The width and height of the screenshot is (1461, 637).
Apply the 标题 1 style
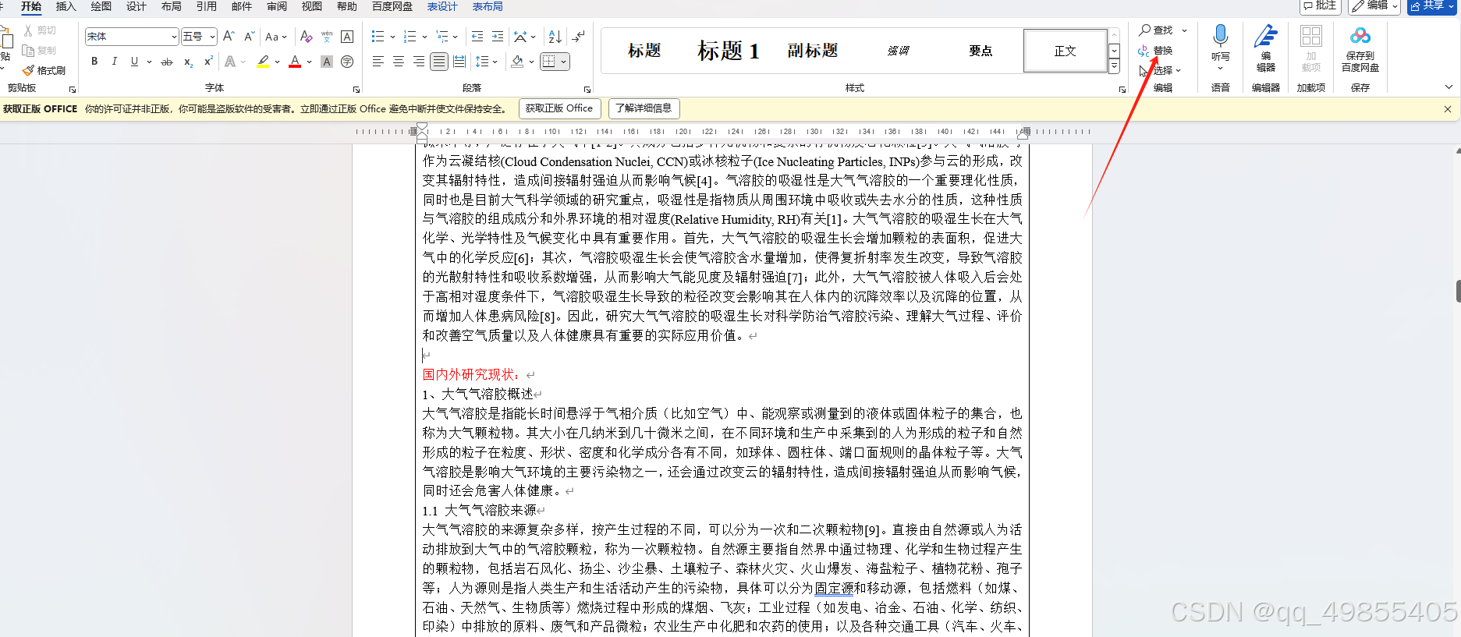point(728,51)
